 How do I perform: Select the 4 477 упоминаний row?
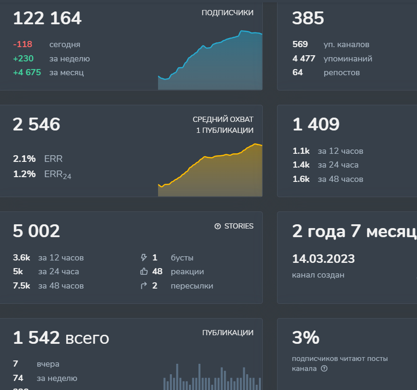(332, 59)
